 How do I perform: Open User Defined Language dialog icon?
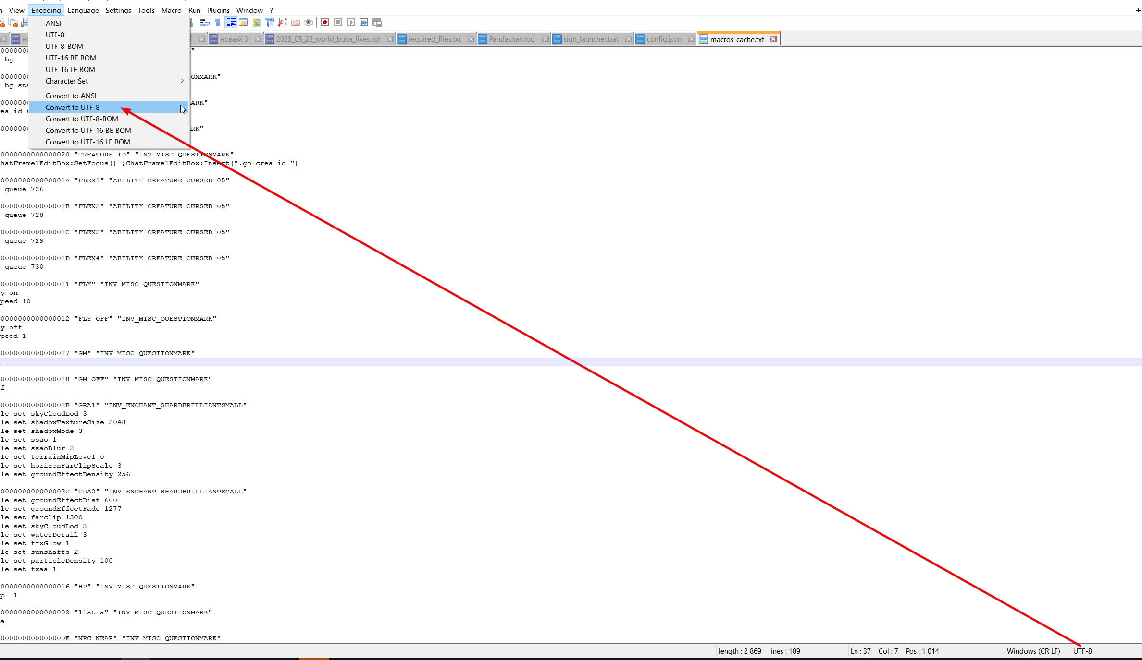(x=244, y=23)
